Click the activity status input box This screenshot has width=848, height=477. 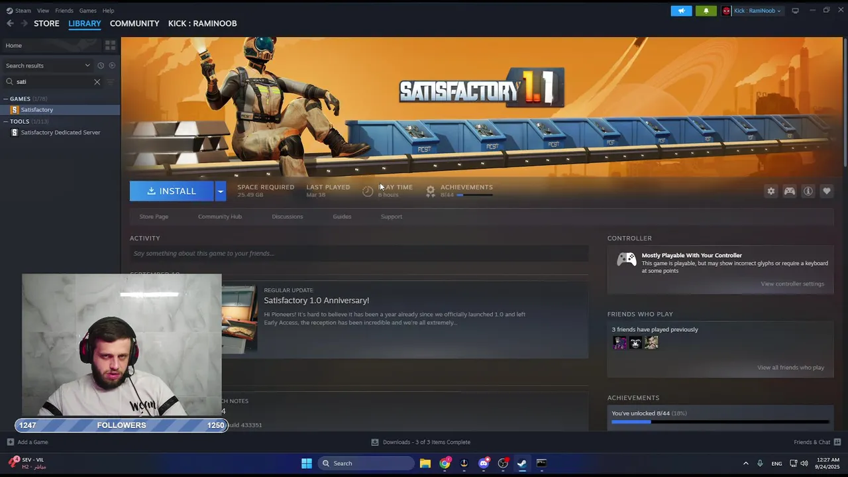359,253
